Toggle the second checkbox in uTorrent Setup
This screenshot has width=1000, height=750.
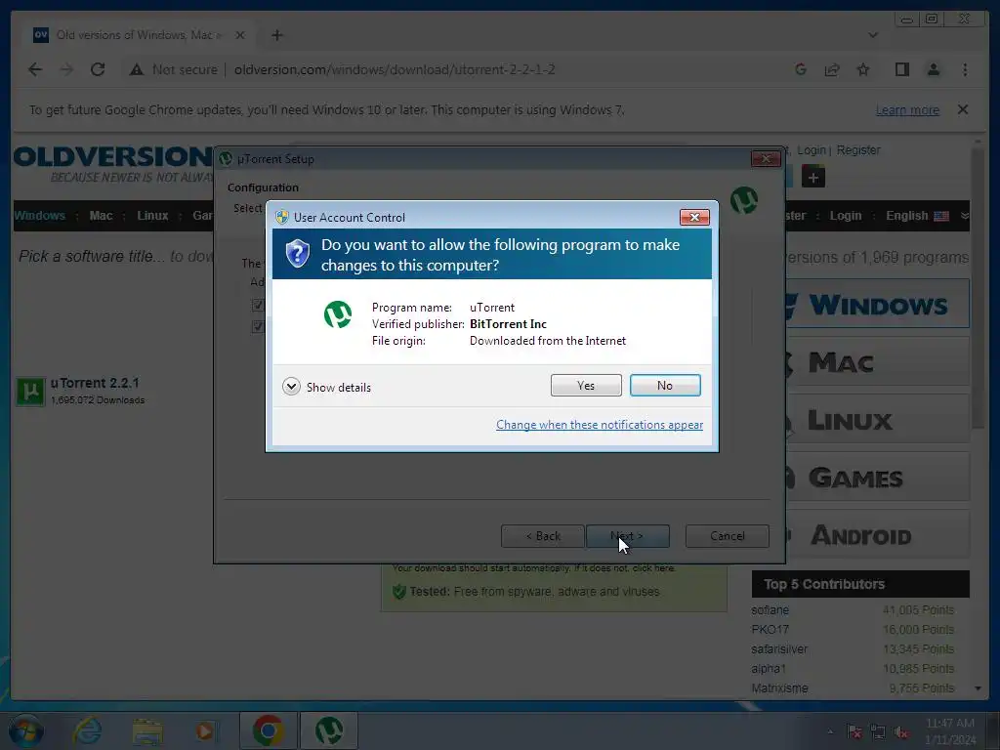(258, 326)
